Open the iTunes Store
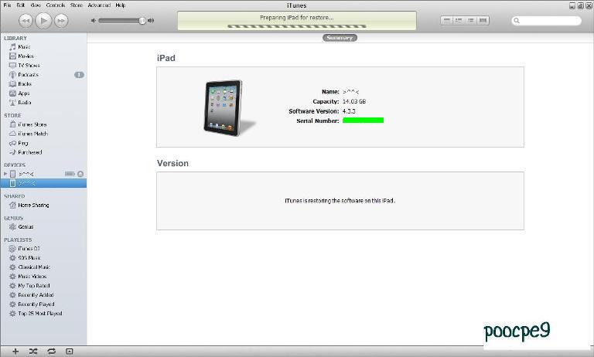Screen dimensions: 594x357 (32, 124)
